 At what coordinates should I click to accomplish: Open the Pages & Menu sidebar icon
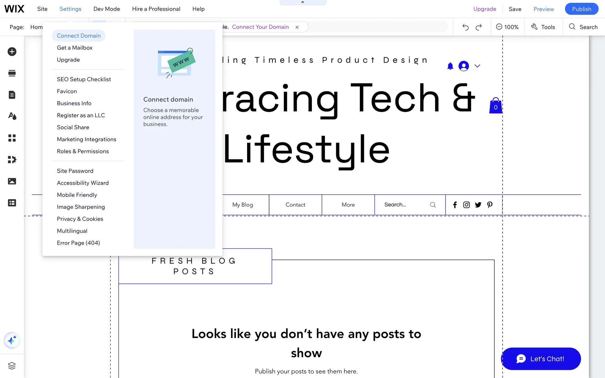click(12, 95)
